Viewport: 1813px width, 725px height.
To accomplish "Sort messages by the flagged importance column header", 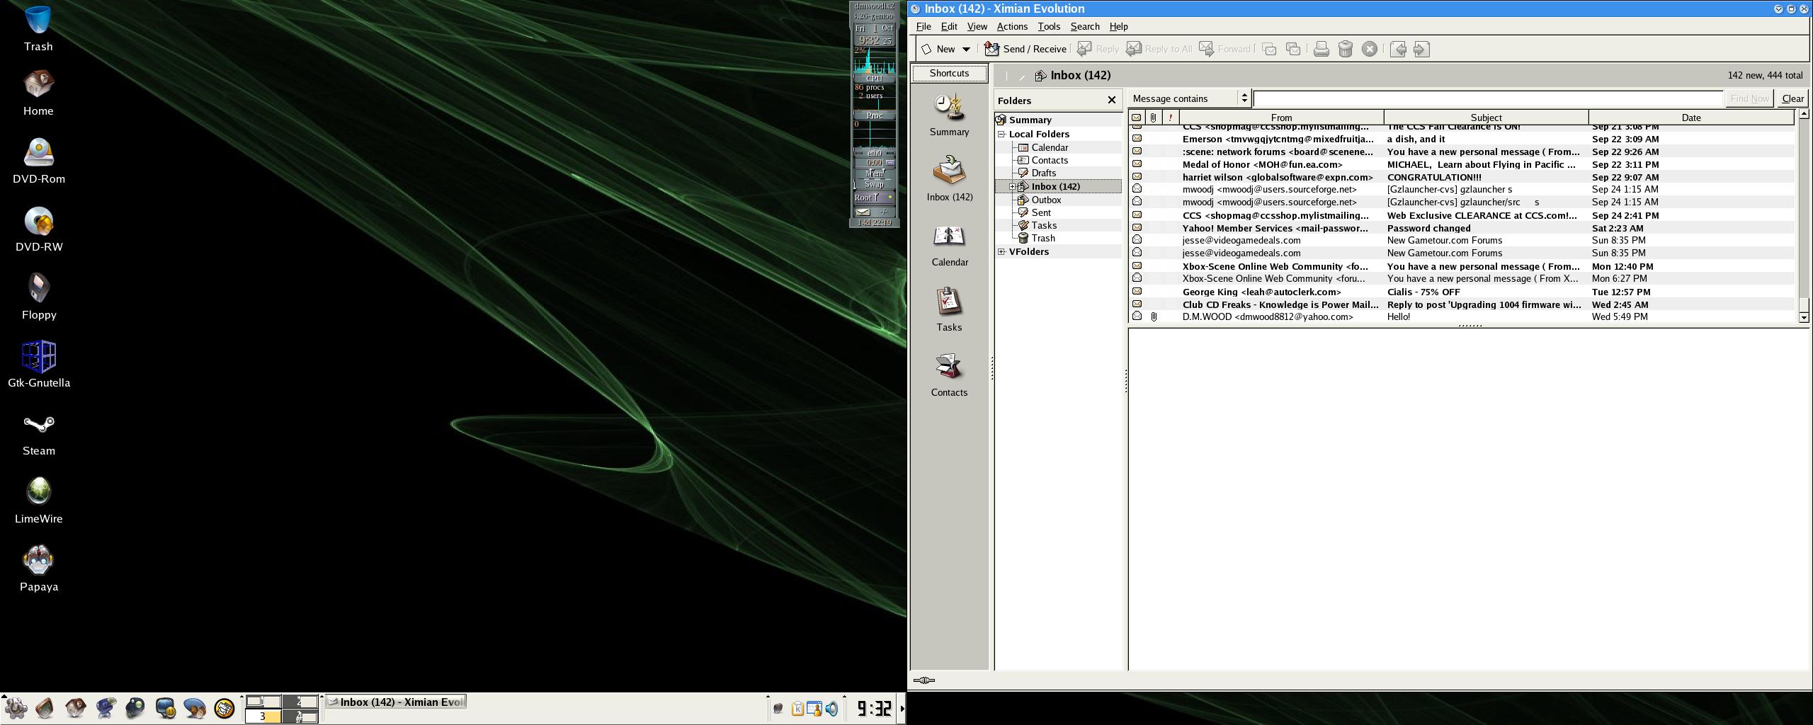I will (1170, 118).
